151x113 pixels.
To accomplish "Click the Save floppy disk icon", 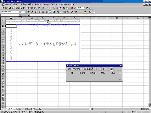I will [10, 8].
